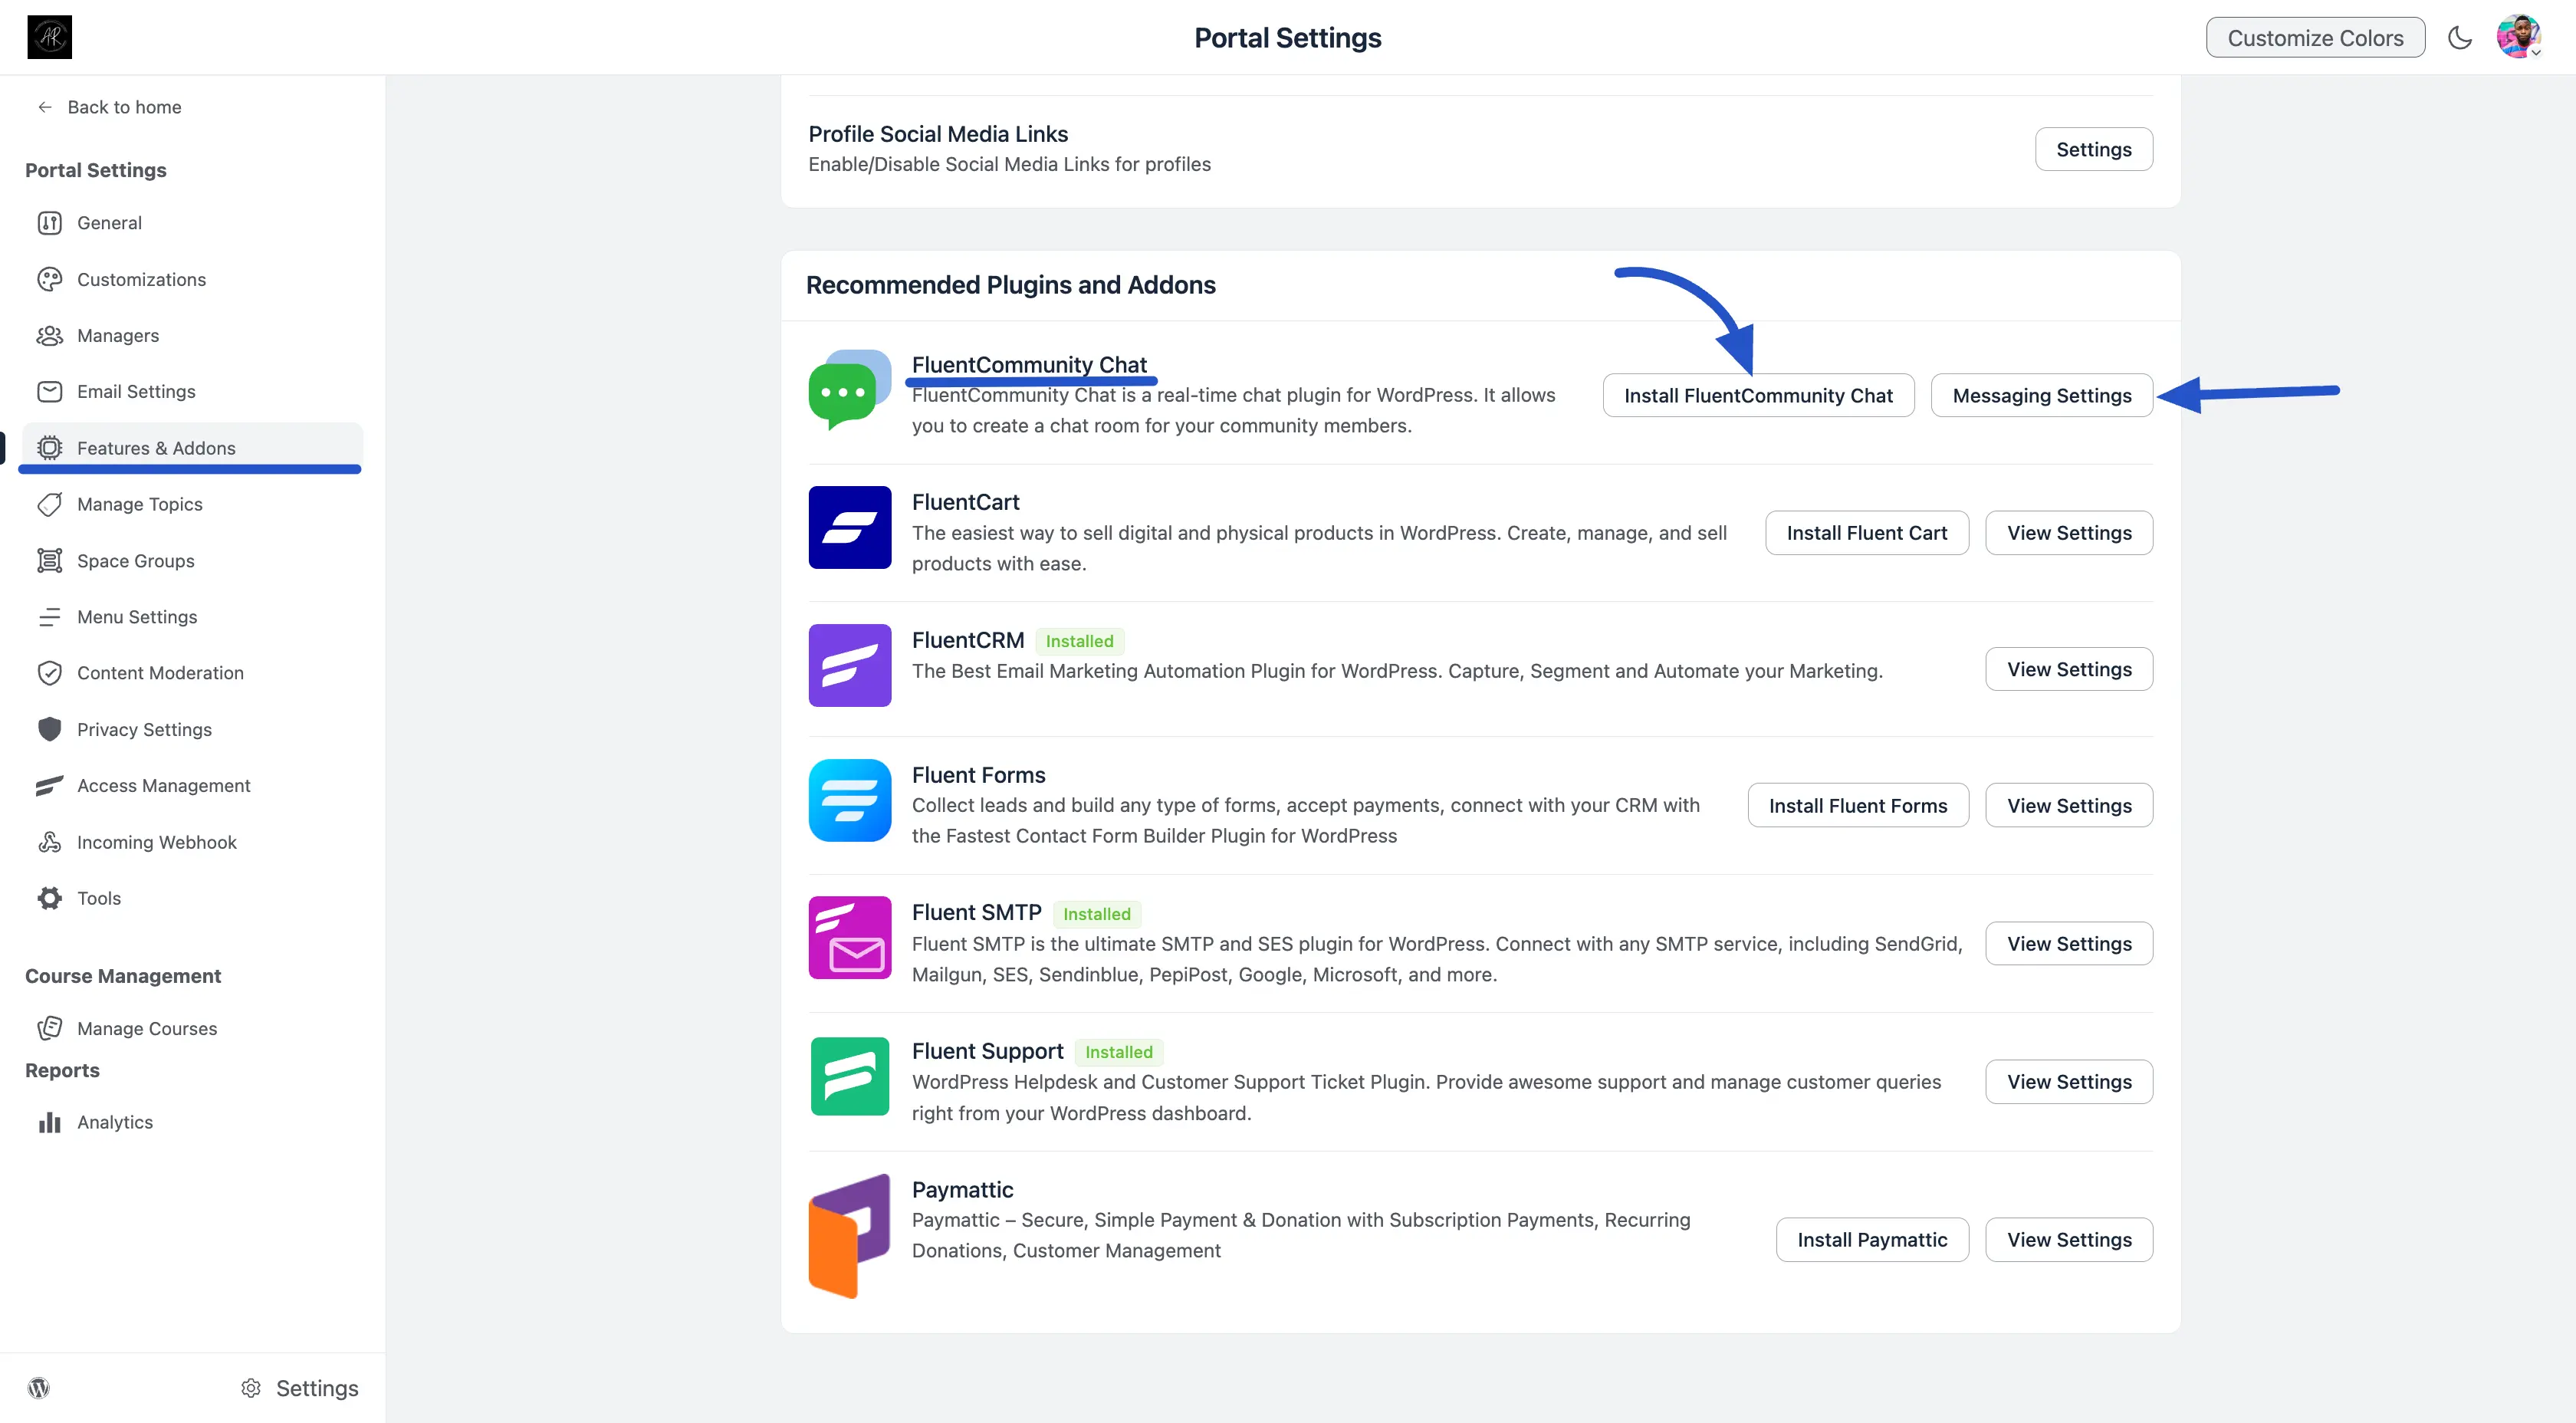This screenshot has height=1423, width=2576.
Task: Click the FluentCommunity Chat bubble logo
Action: click(x=849, y=390)
